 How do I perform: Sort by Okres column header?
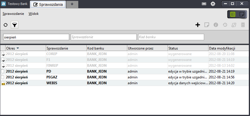point(26,48)
